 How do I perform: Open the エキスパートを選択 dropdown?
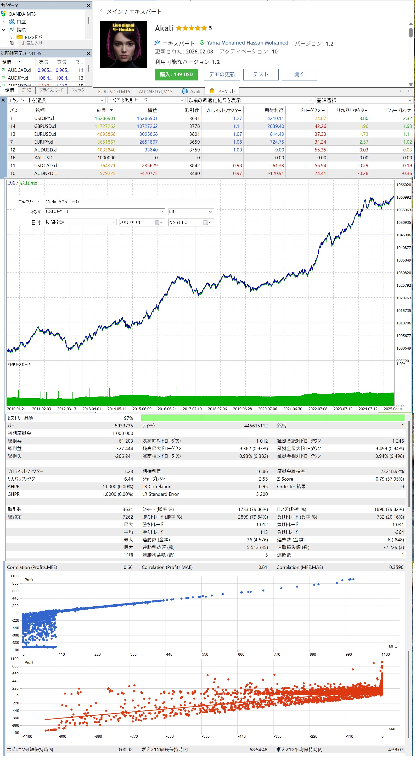pos(56,100)
